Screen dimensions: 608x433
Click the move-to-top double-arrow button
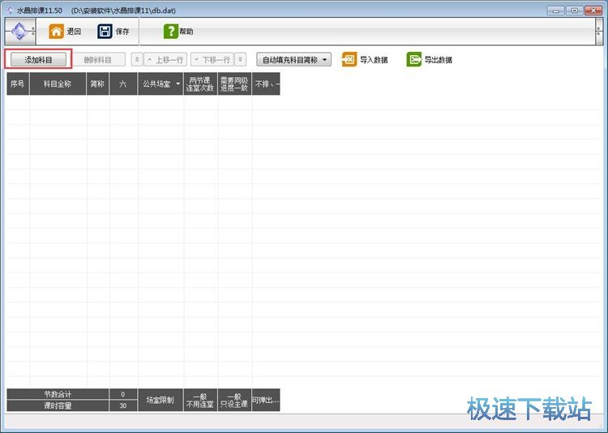137,60
